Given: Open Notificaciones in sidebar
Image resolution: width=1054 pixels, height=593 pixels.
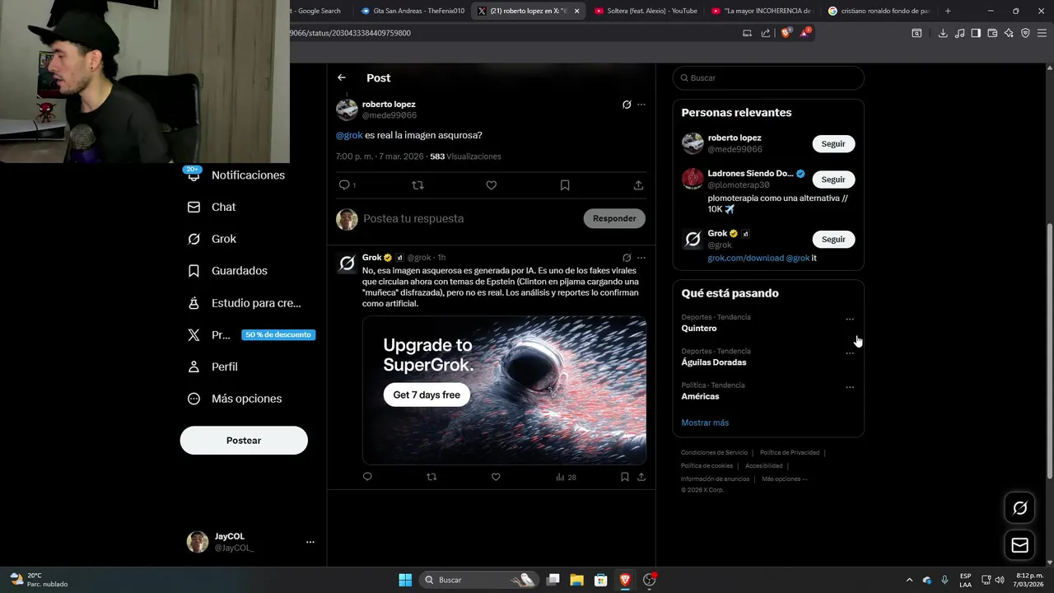Looking at the screenshot, I should [x=236, y=175].
